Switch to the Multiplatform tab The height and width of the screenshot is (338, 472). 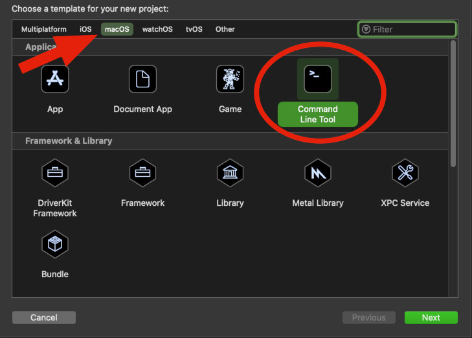pos(44,29)
